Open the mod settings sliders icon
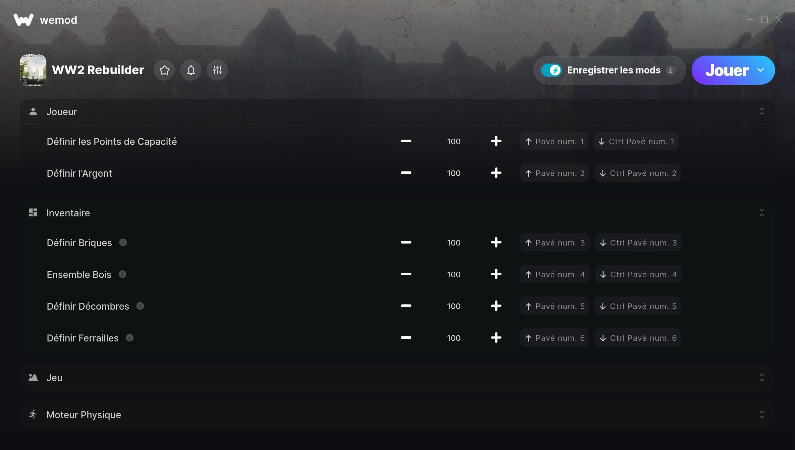The image size is (795, 450). [x=217, y=70]
